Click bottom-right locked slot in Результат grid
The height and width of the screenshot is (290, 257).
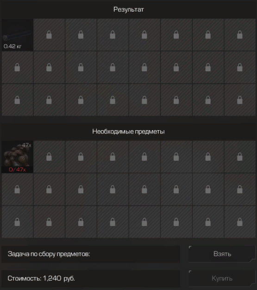tap(240, 100)
